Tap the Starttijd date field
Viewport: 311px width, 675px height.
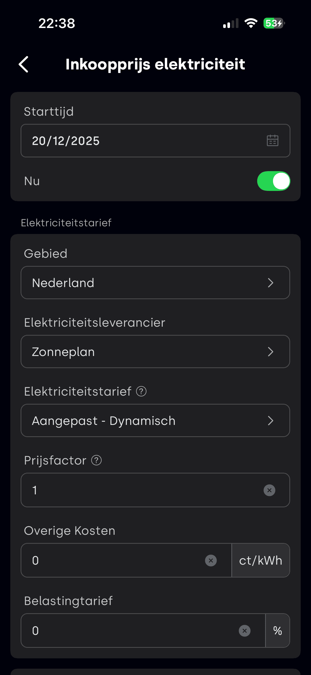142,140
